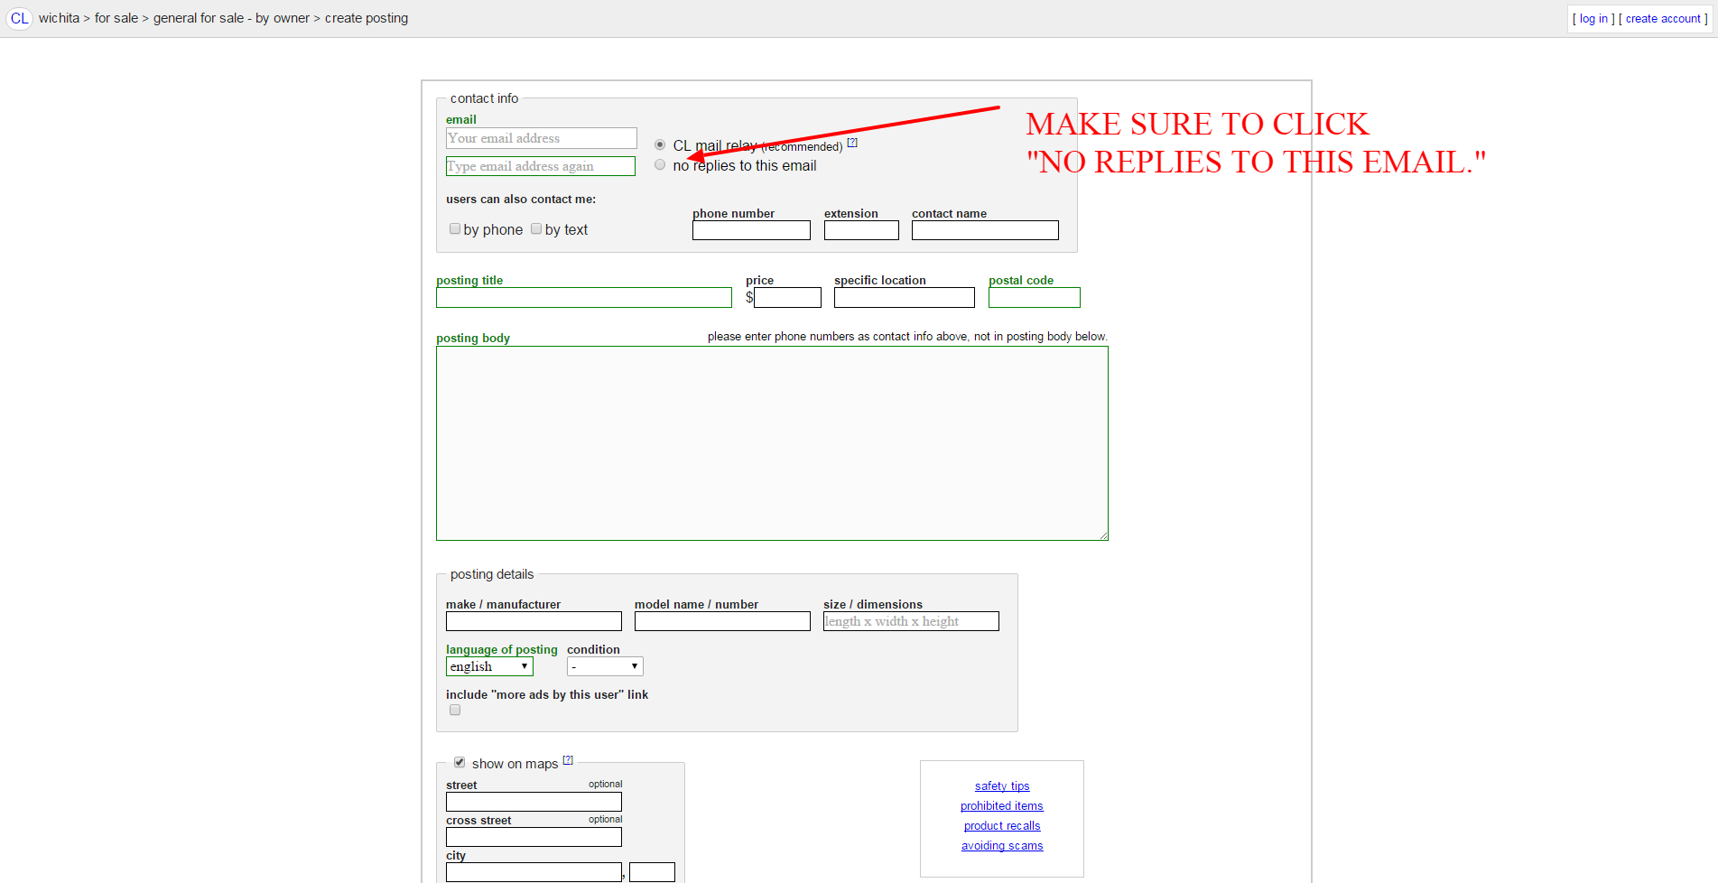Click the create account link
1718x883 pixels.
pyautogui.click(x=1663, y=19)
